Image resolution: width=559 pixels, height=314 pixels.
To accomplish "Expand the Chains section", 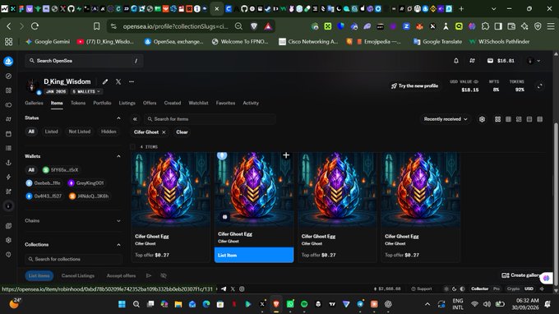I will [x=118, y=221].
